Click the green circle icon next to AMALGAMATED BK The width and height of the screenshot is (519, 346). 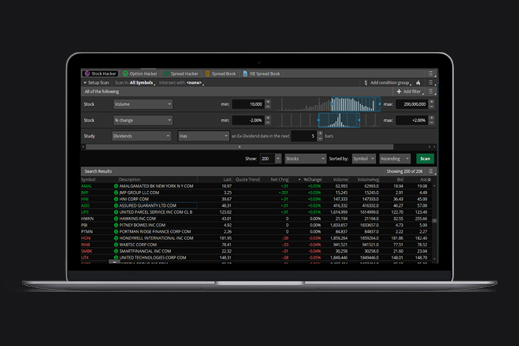click(116, 186)
